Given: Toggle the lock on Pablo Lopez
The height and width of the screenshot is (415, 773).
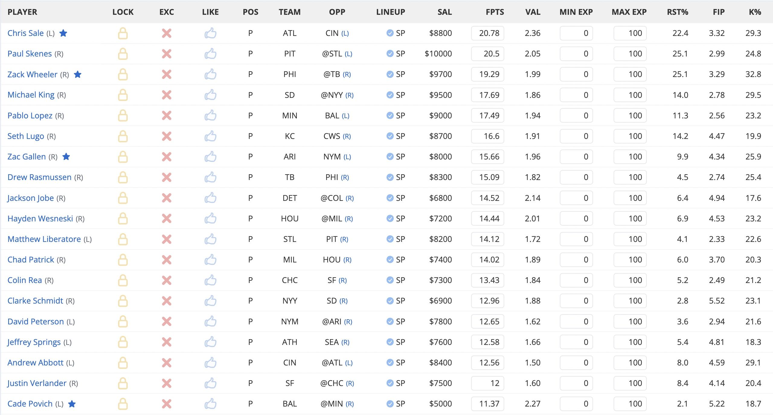Looking at the screenshot, I should (123, 115).
